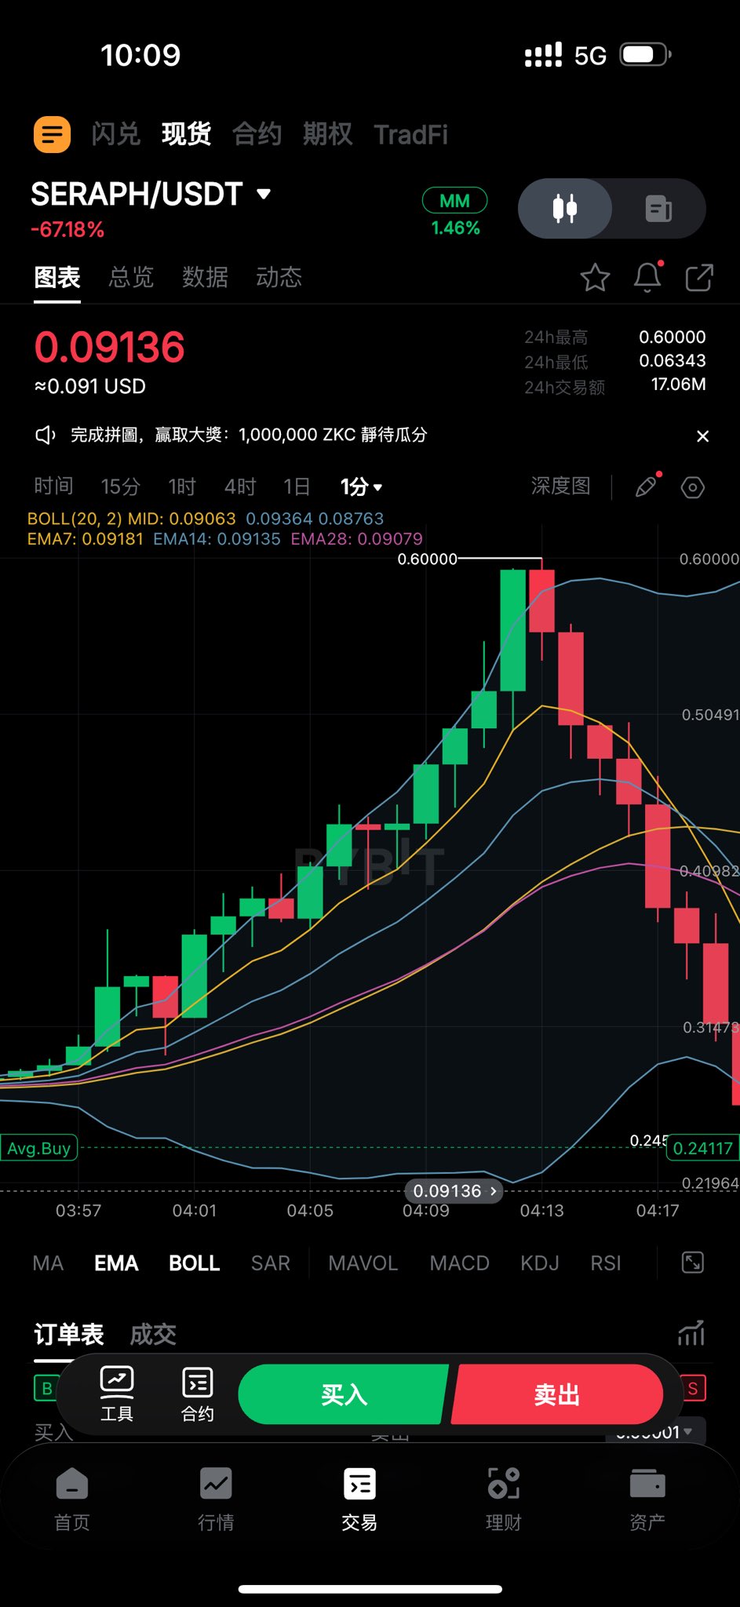740x1607 pixels.
Task: Select the 现货 spot tab
Action: [x=186, y=134]
